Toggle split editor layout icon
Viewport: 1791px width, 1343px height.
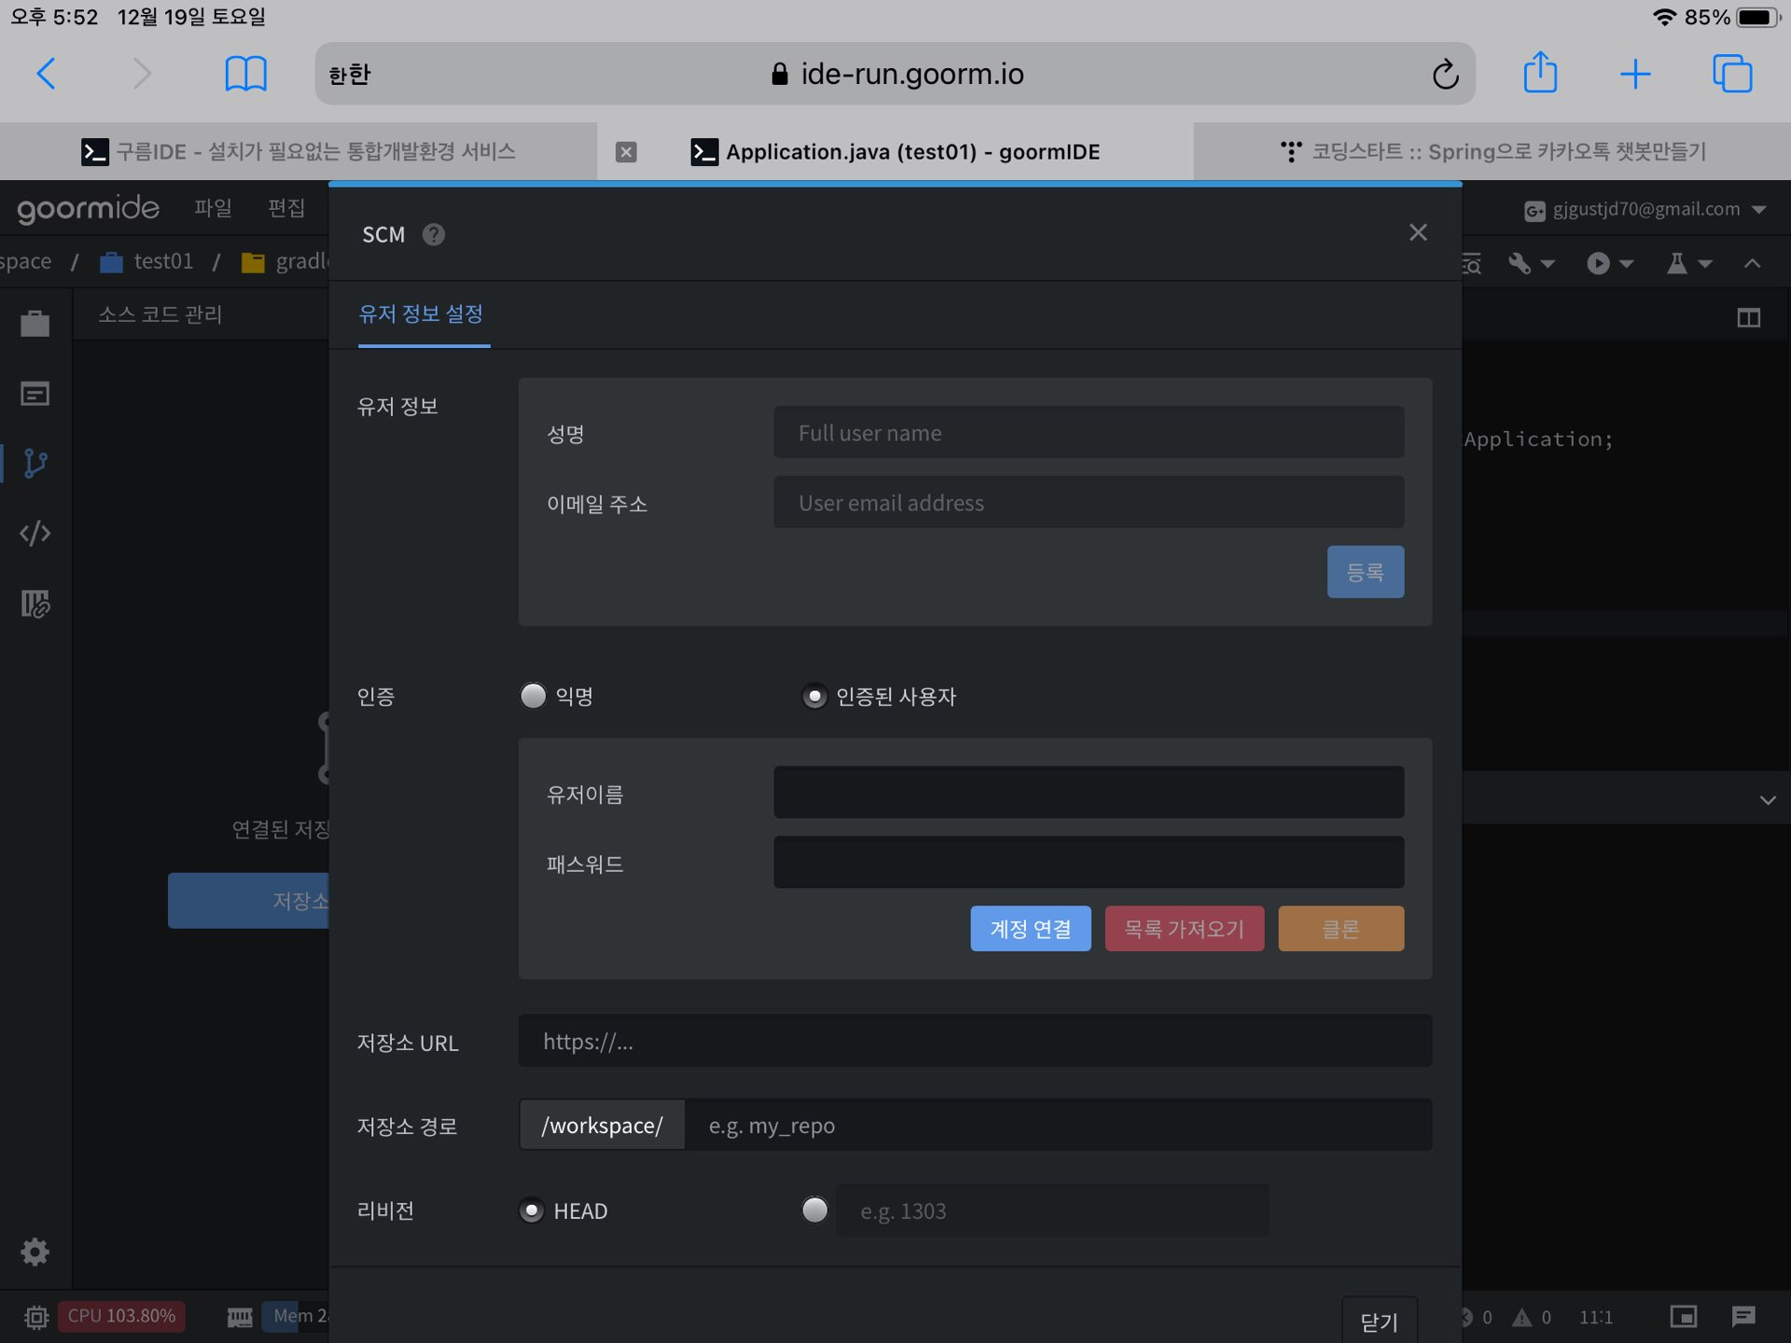click(x=1749, y=318)
